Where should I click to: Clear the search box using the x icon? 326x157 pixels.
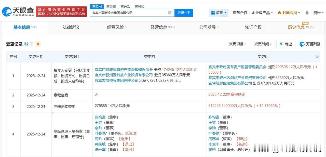click(x=169, y=12)
